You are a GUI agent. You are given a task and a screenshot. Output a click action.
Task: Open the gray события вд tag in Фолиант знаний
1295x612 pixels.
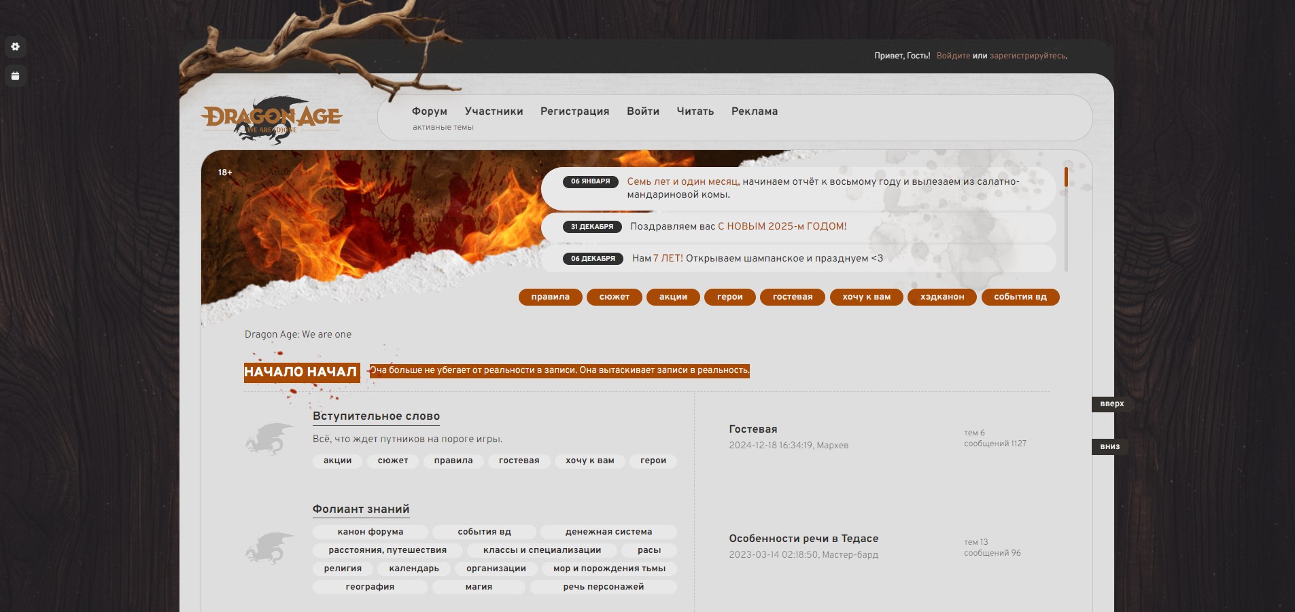(485, 532)
